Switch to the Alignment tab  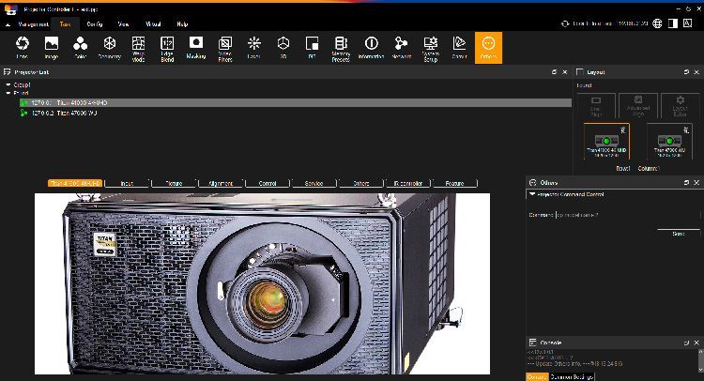click(x=221, y=183)
